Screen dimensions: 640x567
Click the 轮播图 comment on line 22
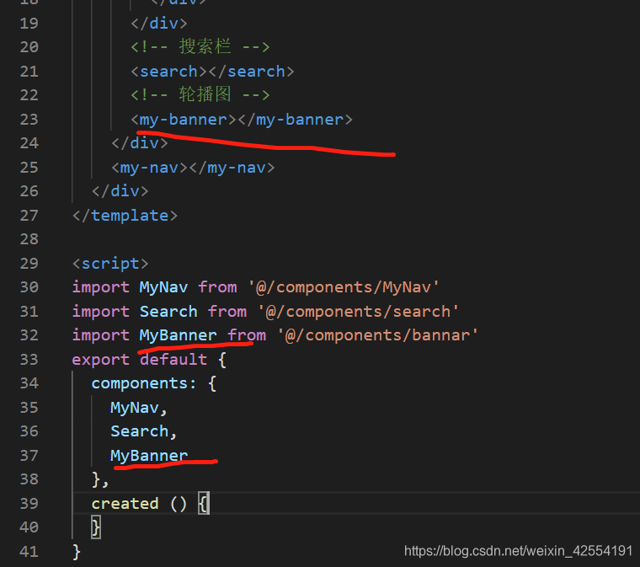point(200,94)
